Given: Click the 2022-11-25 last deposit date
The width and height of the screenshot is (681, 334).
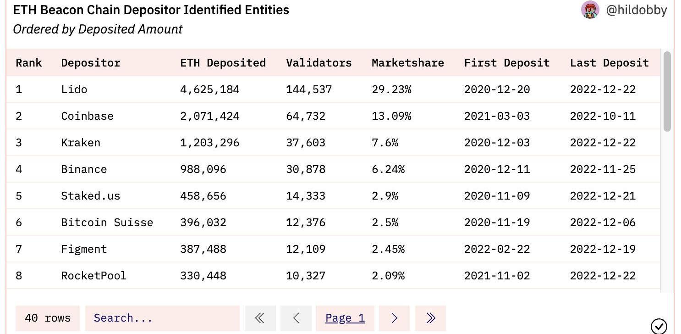Looking at the screenshot, I should 603,169.
